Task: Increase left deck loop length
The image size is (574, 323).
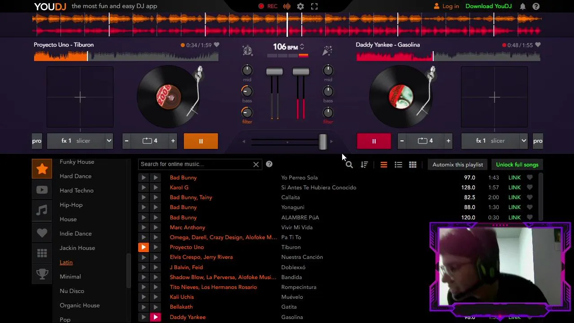Action: click(173, 141)
